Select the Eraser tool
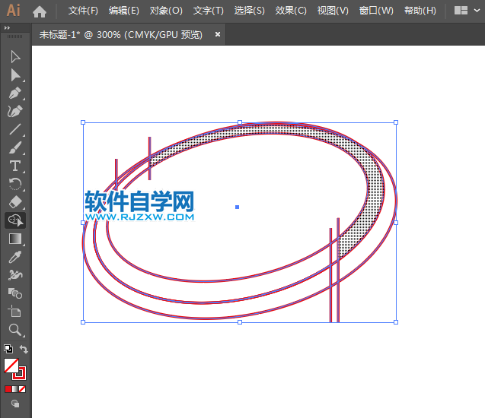Image resolution: width=485 pixels, height=418 pixels. coord(15,202)
